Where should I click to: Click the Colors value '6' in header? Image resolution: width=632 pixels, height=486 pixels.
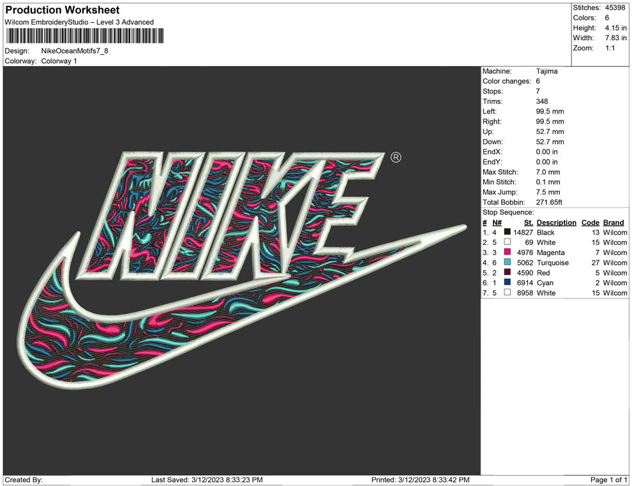pyautogui.click(x=606, y=18)
